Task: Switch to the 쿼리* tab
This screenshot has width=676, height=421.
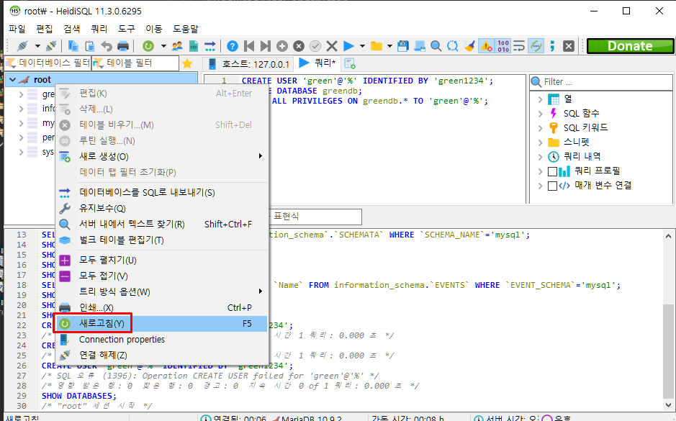Action: pyautogui.click(x=318, y=63)
